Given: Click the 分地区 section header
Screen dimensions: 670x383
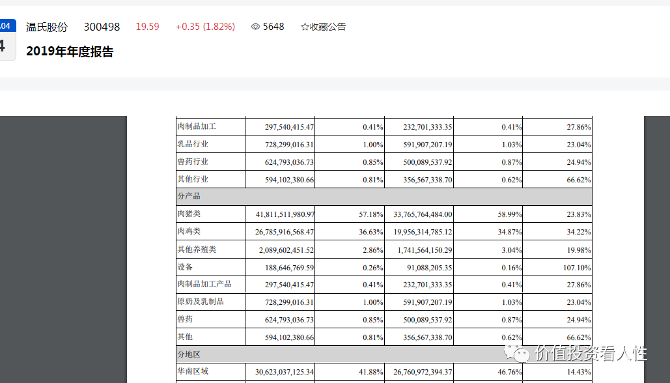Looking at the screenshot, I should click(384, 354).
